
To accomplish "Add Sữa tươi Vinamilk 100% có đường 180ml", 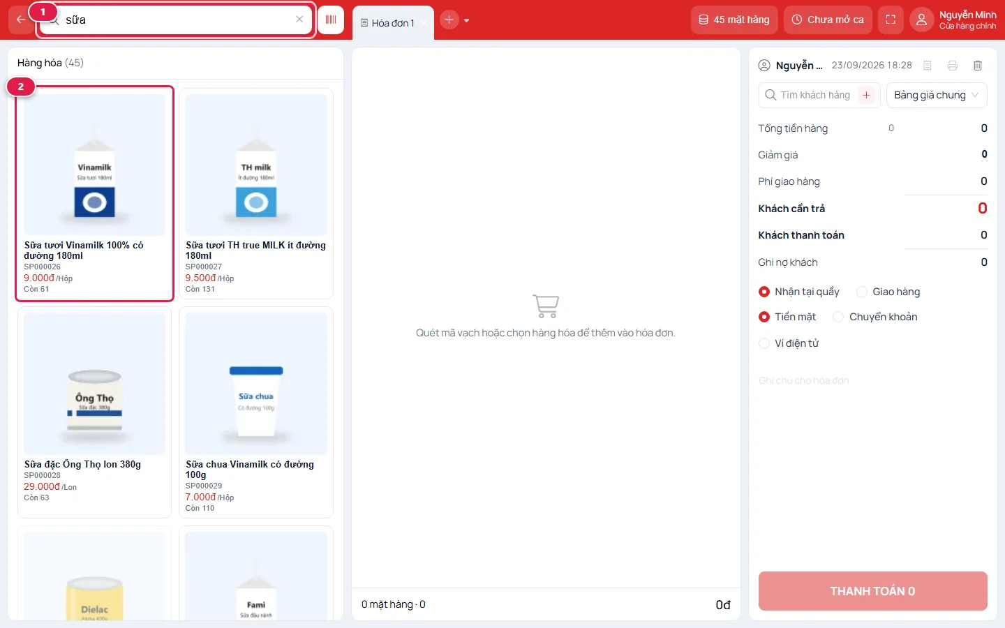I will (94, 194).
